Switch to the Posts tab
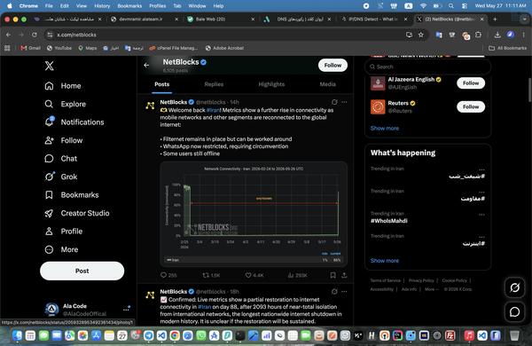Image resolution: width=532 pixels, height=346 pixels. pos(162,84)
